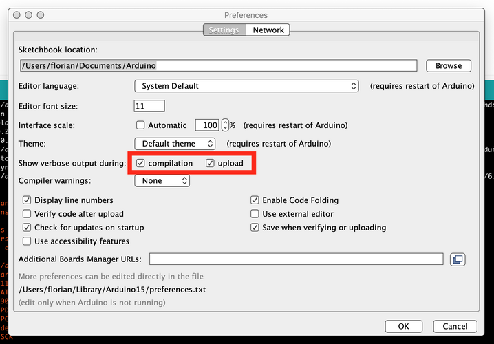Open the Editor language dropdown

[246, 86]
